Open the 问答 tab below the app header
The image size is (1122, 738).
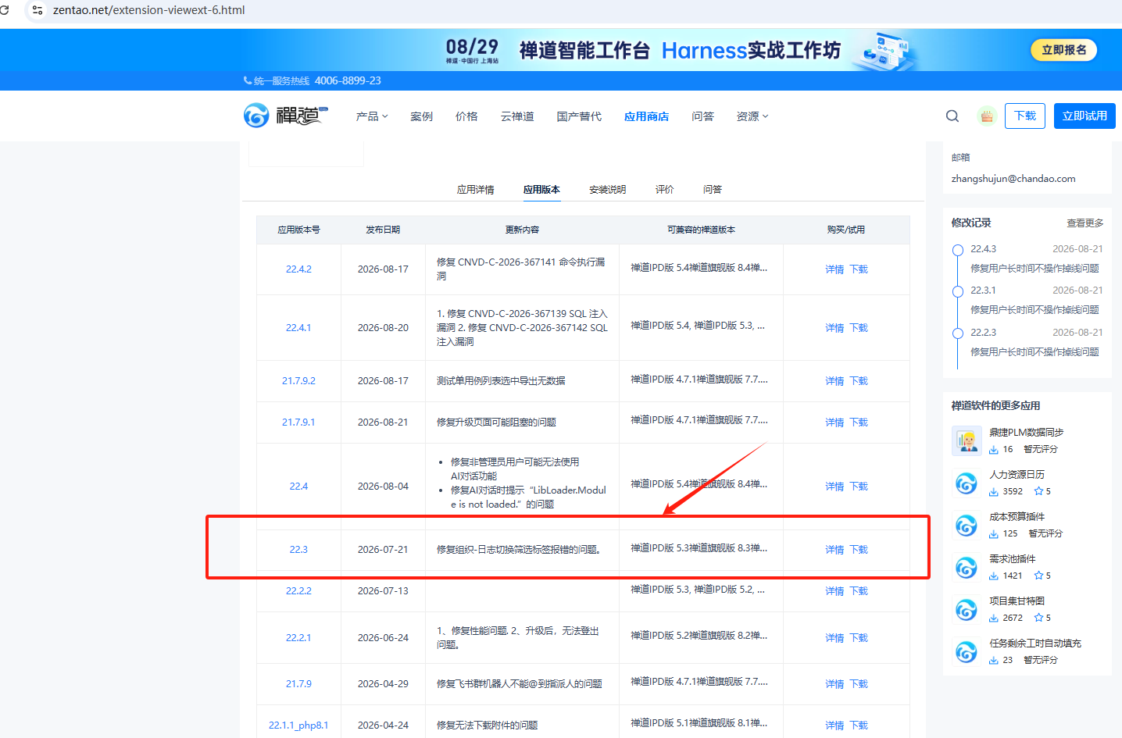713,190
